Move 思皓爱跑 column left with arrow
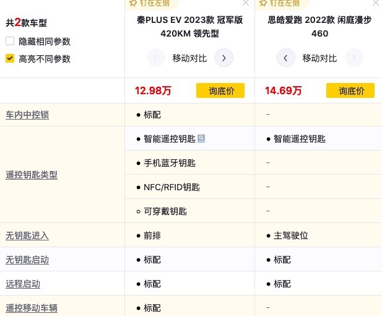Image resolution: width=382 pixels, height=316 pixels. 286,58
